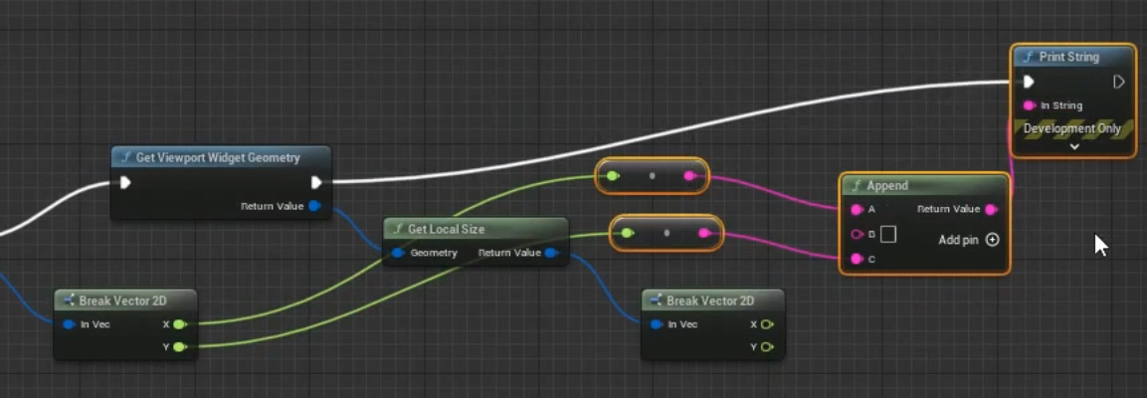Click the Geometry input pin on Get Local Size
Viewport: 1147px width, 398px height.
tap(397, 253)
